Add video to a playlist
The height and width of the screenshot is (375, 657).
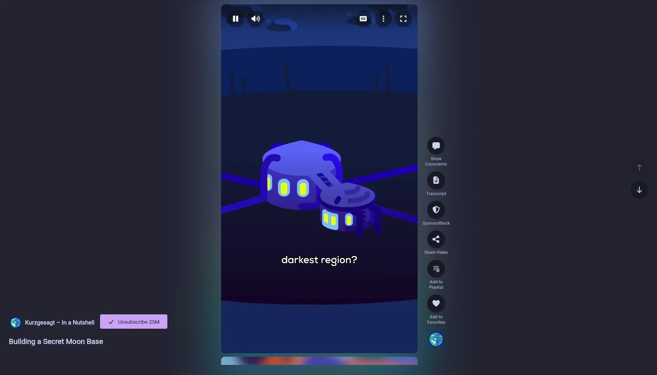click(x=436, y=269)
